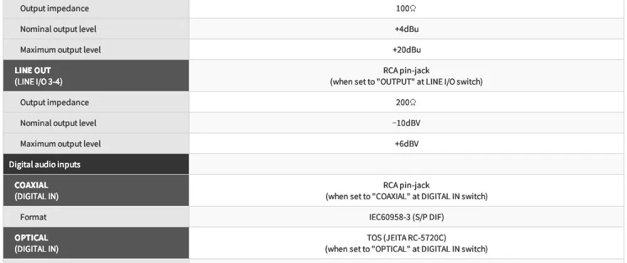Select the COAXIAL (DIGITAL IN) header cell

coord(96,190)
